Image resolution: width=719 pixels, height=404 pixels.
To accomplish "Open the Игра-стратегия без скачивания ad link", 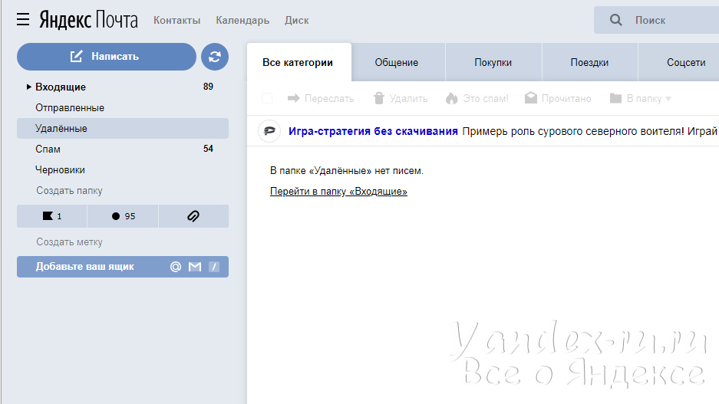I will pos(373,131).
